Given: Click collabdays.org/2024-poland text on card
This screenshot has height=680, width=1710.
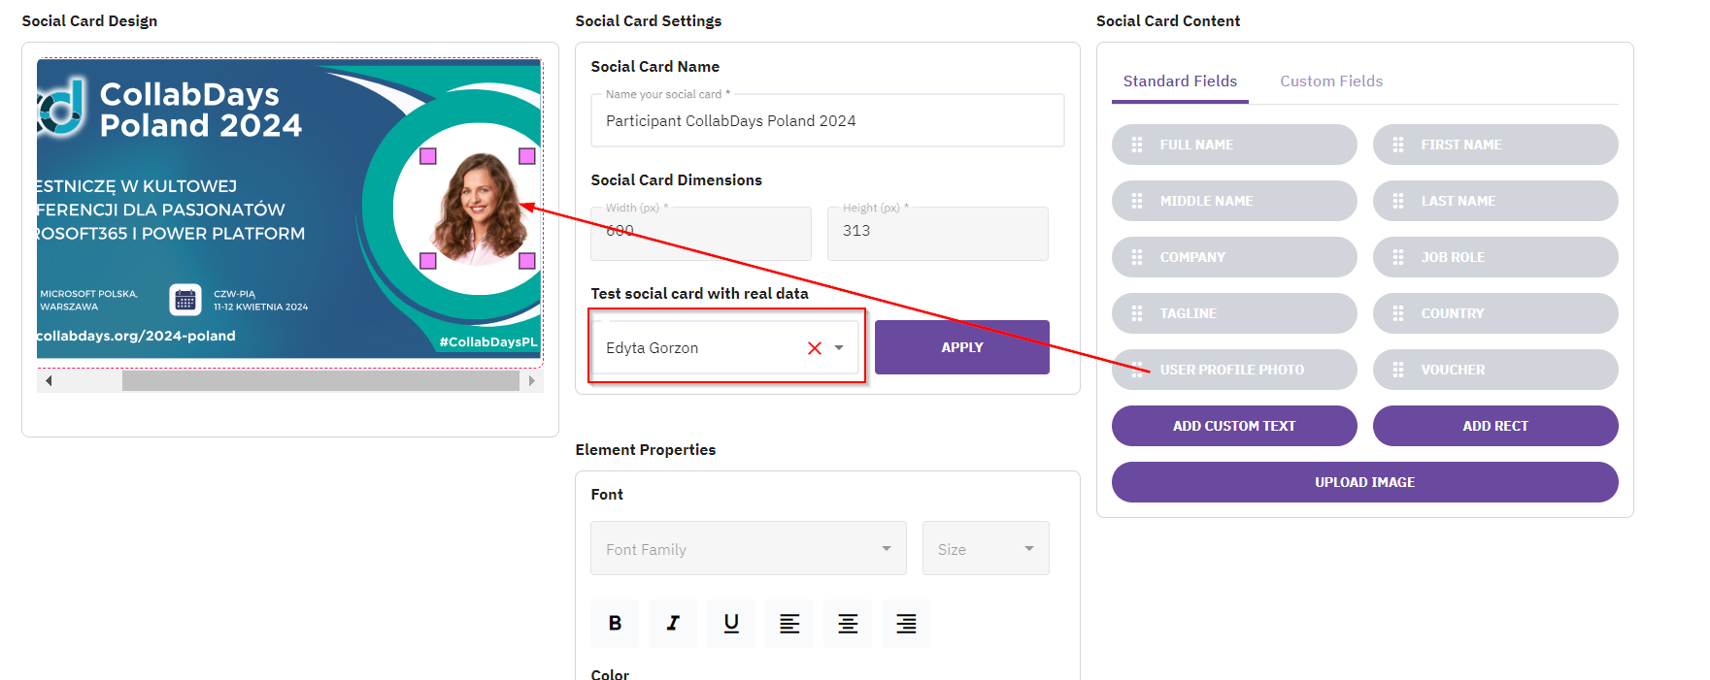Looking at the screenshot, I should coord(136,336).
